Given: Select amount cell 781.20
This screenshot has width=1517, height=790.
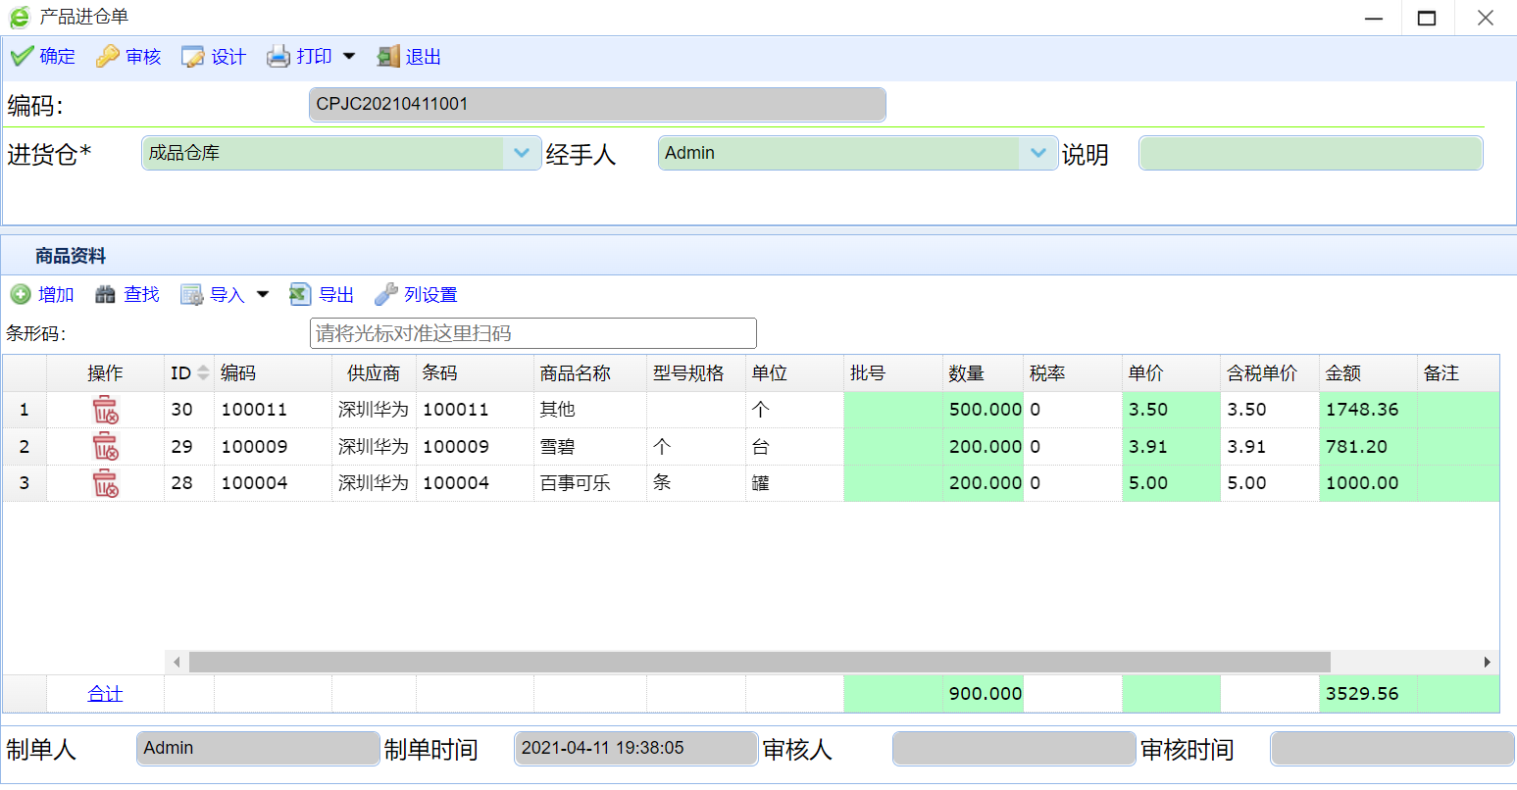Looking at the screenshot, I should point(1368,446).
